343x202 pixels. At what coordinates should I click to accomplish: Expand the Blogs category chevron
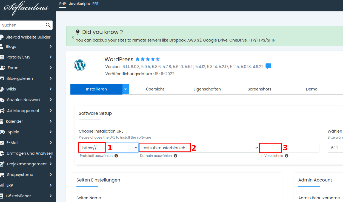pos(51,46)
